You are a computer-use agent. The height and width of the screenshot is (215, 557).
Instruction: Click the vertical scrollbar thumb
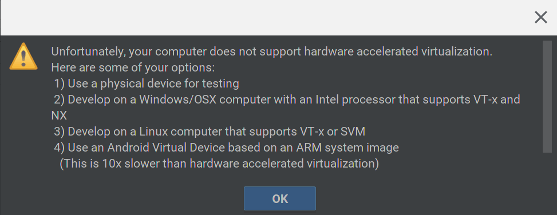[x=547, y=97]
